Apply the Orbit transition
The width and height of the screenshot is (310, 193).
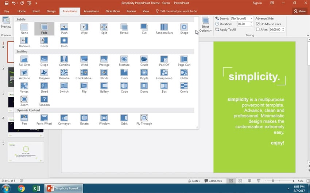(x=124, y=120)
